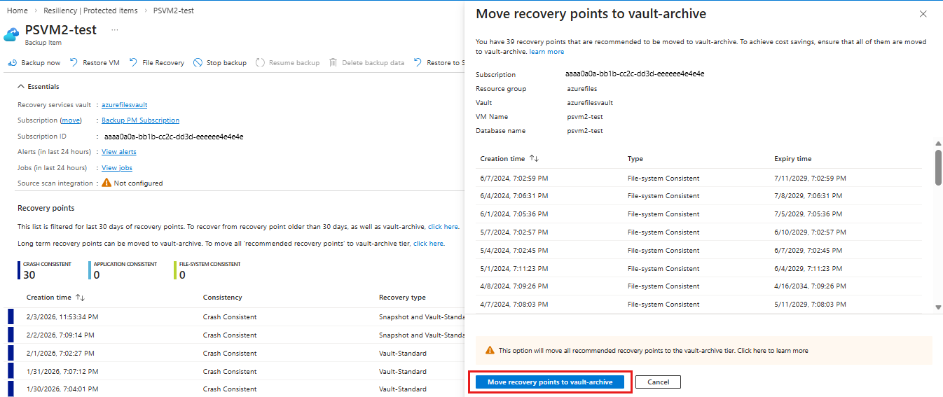Sort left-hand list by Creation time arrows
This screenshot has width=943, height=397.
(80, 298)
